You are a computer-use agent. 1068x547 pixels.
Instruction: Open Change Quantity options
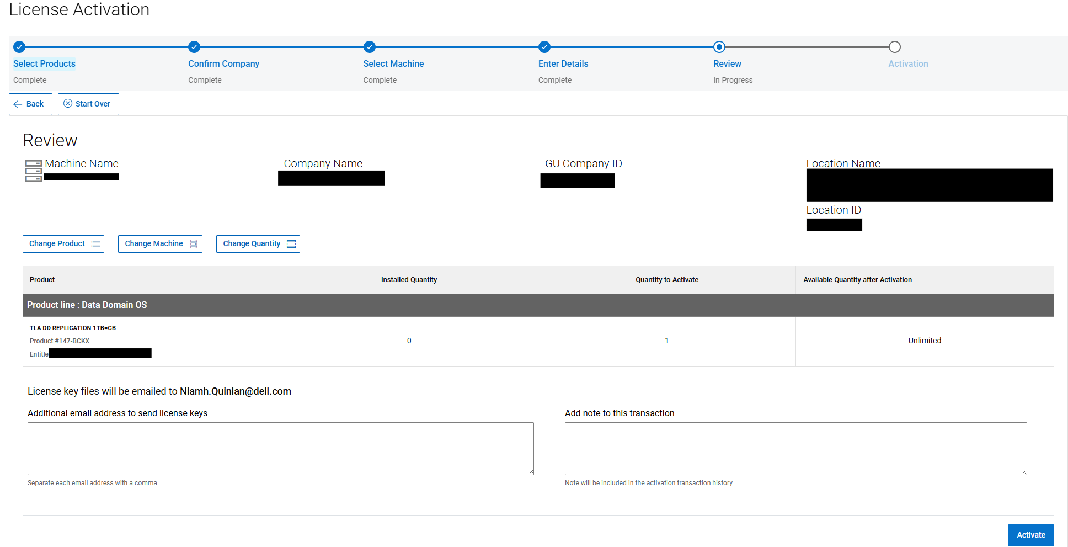click(x=258, y=243)
